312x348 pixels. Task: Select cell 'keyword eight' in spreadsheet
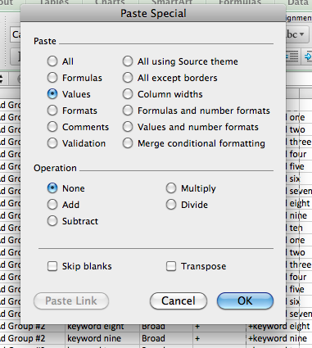pyautogui.click(x=102, y=327)
